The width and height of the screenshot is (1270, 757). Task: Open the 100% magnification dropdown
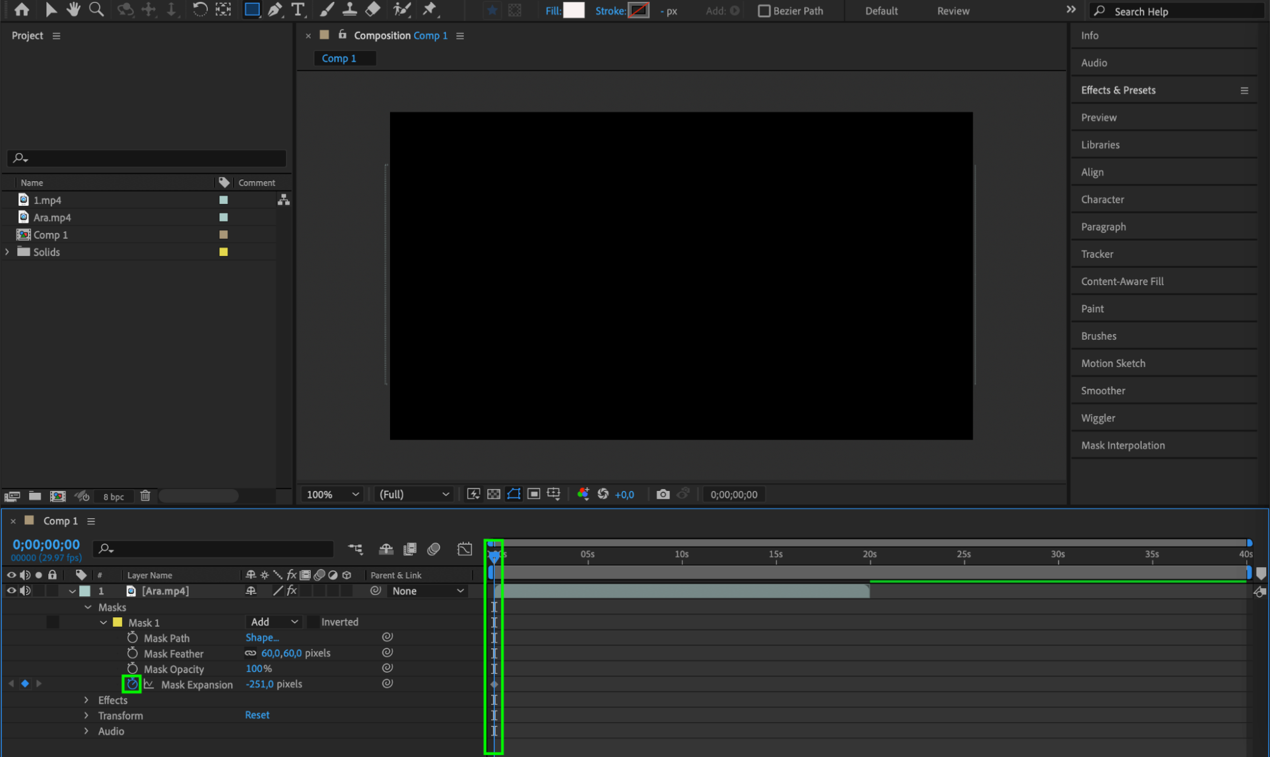tap(333, 494)
